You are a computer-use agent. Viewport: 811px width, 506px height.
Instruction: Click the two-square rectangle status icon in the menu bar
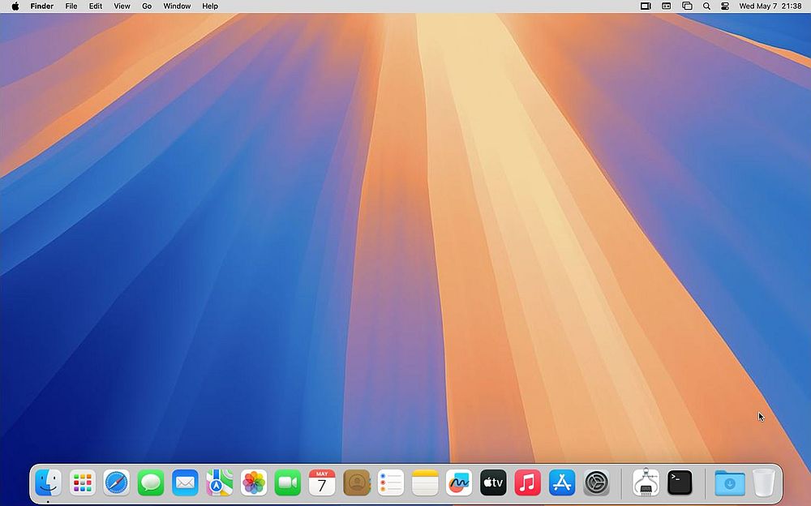point(666,6)
